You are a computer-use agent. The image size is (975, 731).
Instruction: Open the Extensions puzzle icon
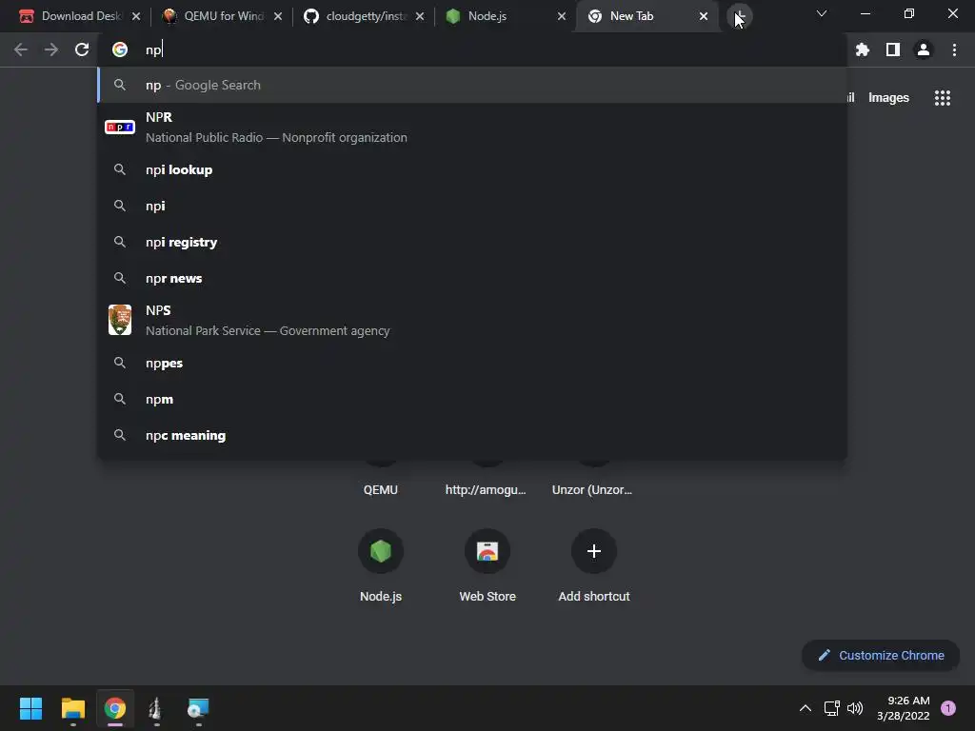click(862, 49)
